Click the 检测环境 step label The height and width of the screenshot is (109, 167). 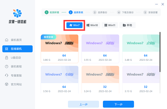pos(54,12)
